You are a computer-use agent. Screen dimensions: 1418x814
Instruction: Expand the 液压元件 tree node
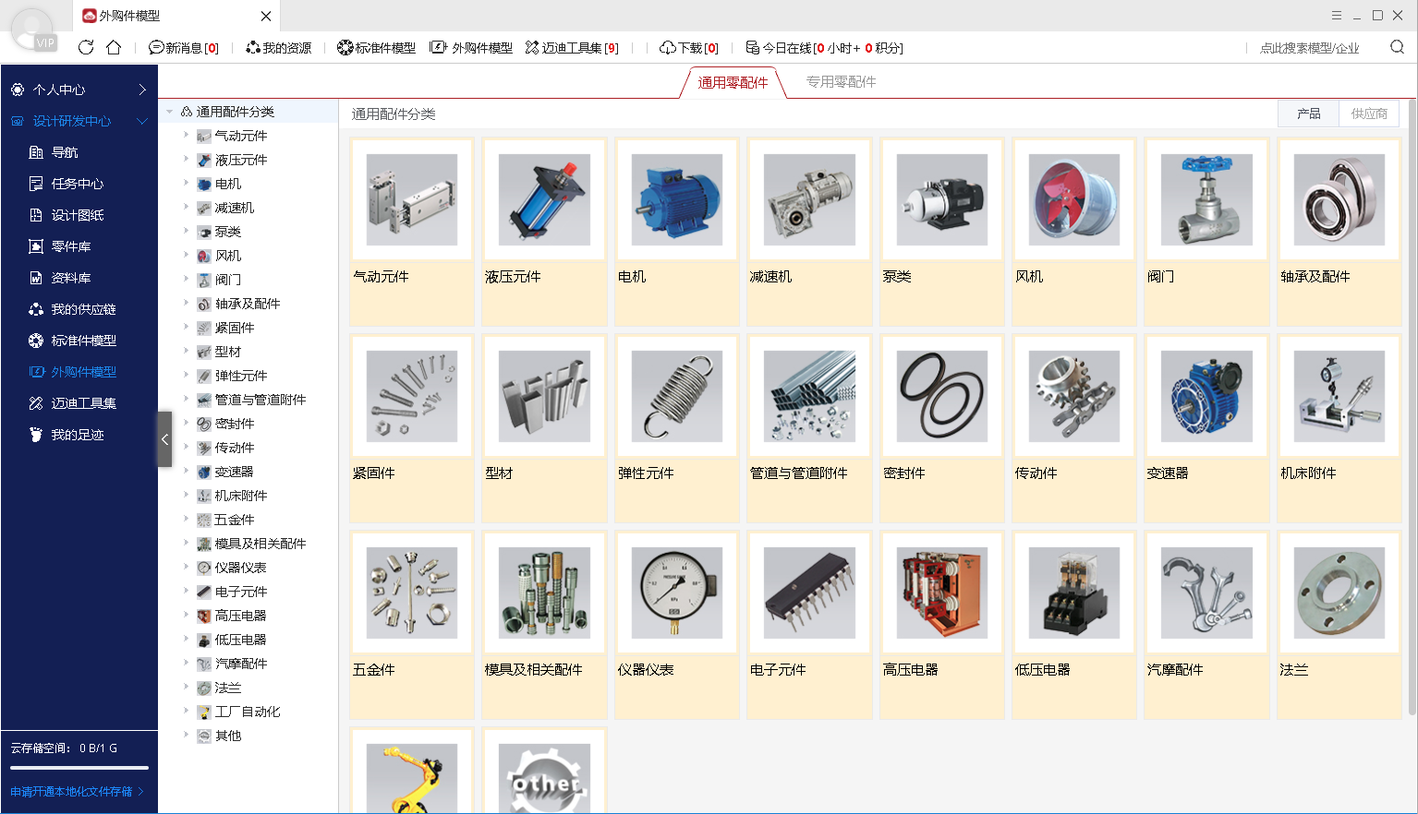[x=186, y=160]
